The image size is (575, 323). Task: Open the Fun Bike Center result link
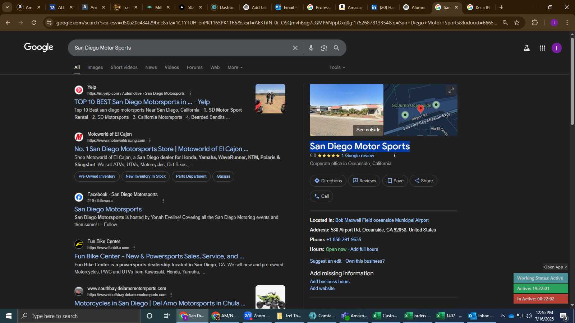point(159,256)
